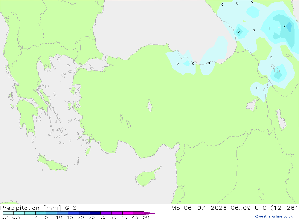Click the '20' legend scale label
The width and height of the screenshot is (299, 219).
tap(81, 217)
